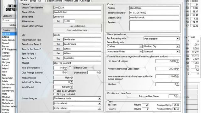Click the 'from Leeds United came' button
This screenshot has width=201, height=113.
(77, 30)
